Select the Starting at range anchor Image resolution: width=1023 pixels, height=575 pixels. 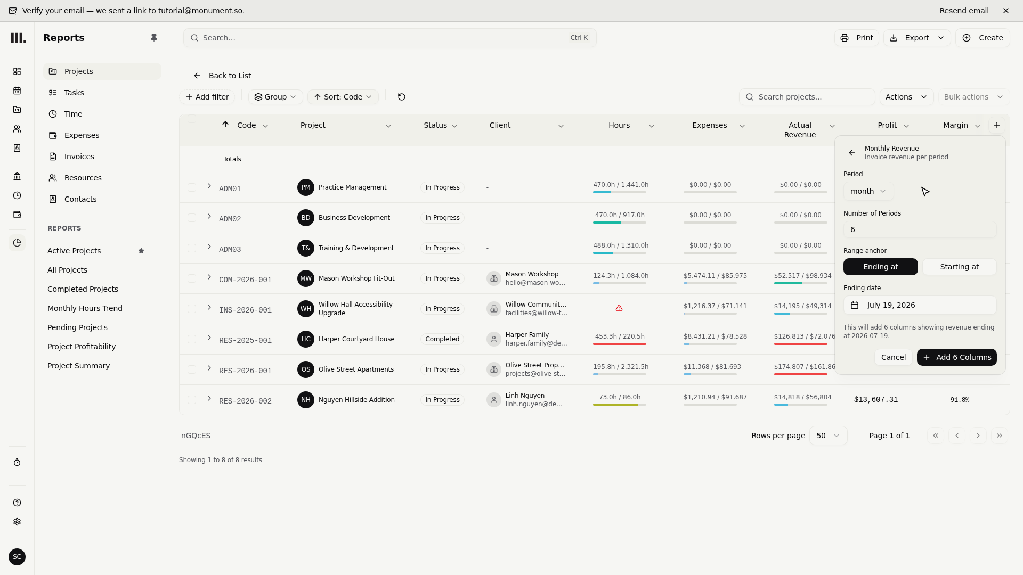959,267
